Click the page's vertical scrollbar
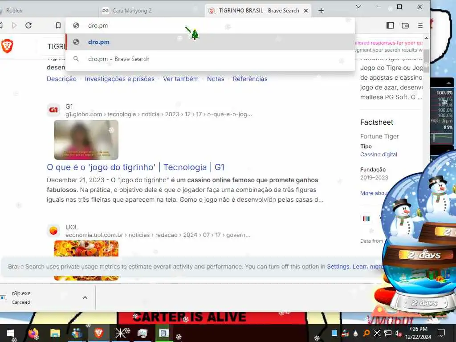The width and height of the screenshot is (456, 342). click(426, 61)
